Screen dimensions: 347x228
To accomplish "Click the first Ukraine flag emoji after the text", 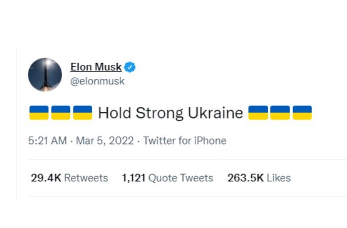I will pos(258,112).
